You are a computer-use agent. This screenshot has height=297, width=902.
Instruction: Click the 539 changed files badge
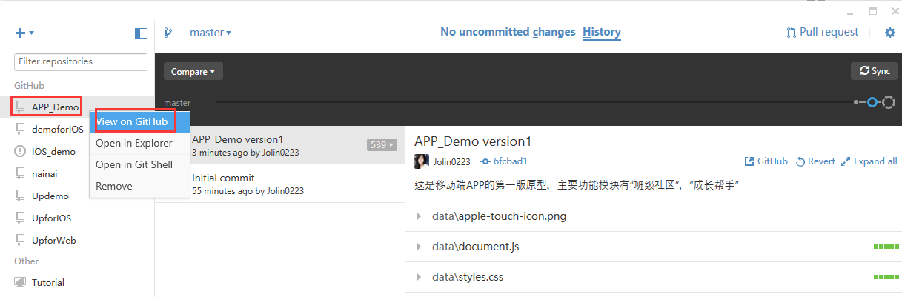pos(382,145)
